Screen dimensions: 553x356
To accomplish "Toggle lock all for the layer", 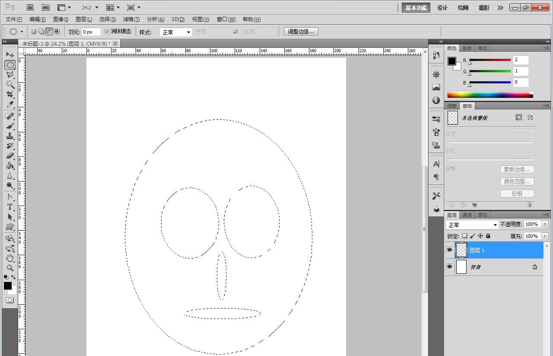I will [488, 236].
